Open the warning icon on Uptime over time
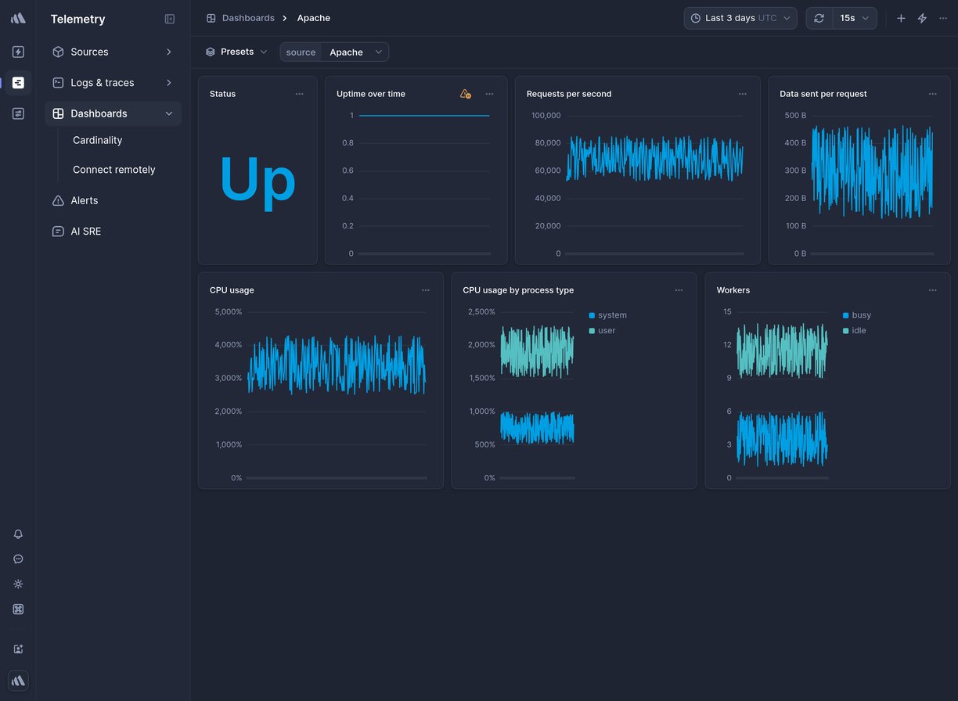Screen dimensions: 958x701 point(465,94)
